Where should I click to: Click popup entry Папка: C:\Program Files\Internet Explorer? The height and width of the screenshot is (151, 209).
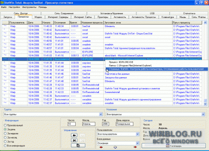point(157,65)
